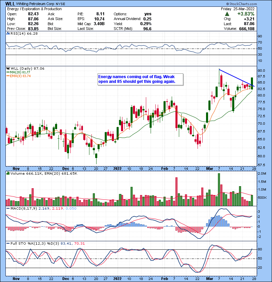
Task: Click the 2022 label on price chart axis
Action: pyautogui.click(x=117, y=169)
